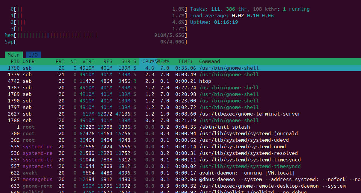Viewport: 361px width, 193px height.
Task: Click the Mem usage meter bar
Action: [96, 35]
